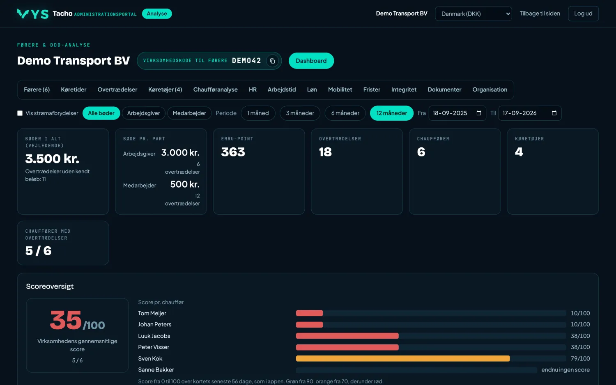The image size is (616, 385).
Task: Switch to the Køretider tab
Action: click(x=74, y=89)
